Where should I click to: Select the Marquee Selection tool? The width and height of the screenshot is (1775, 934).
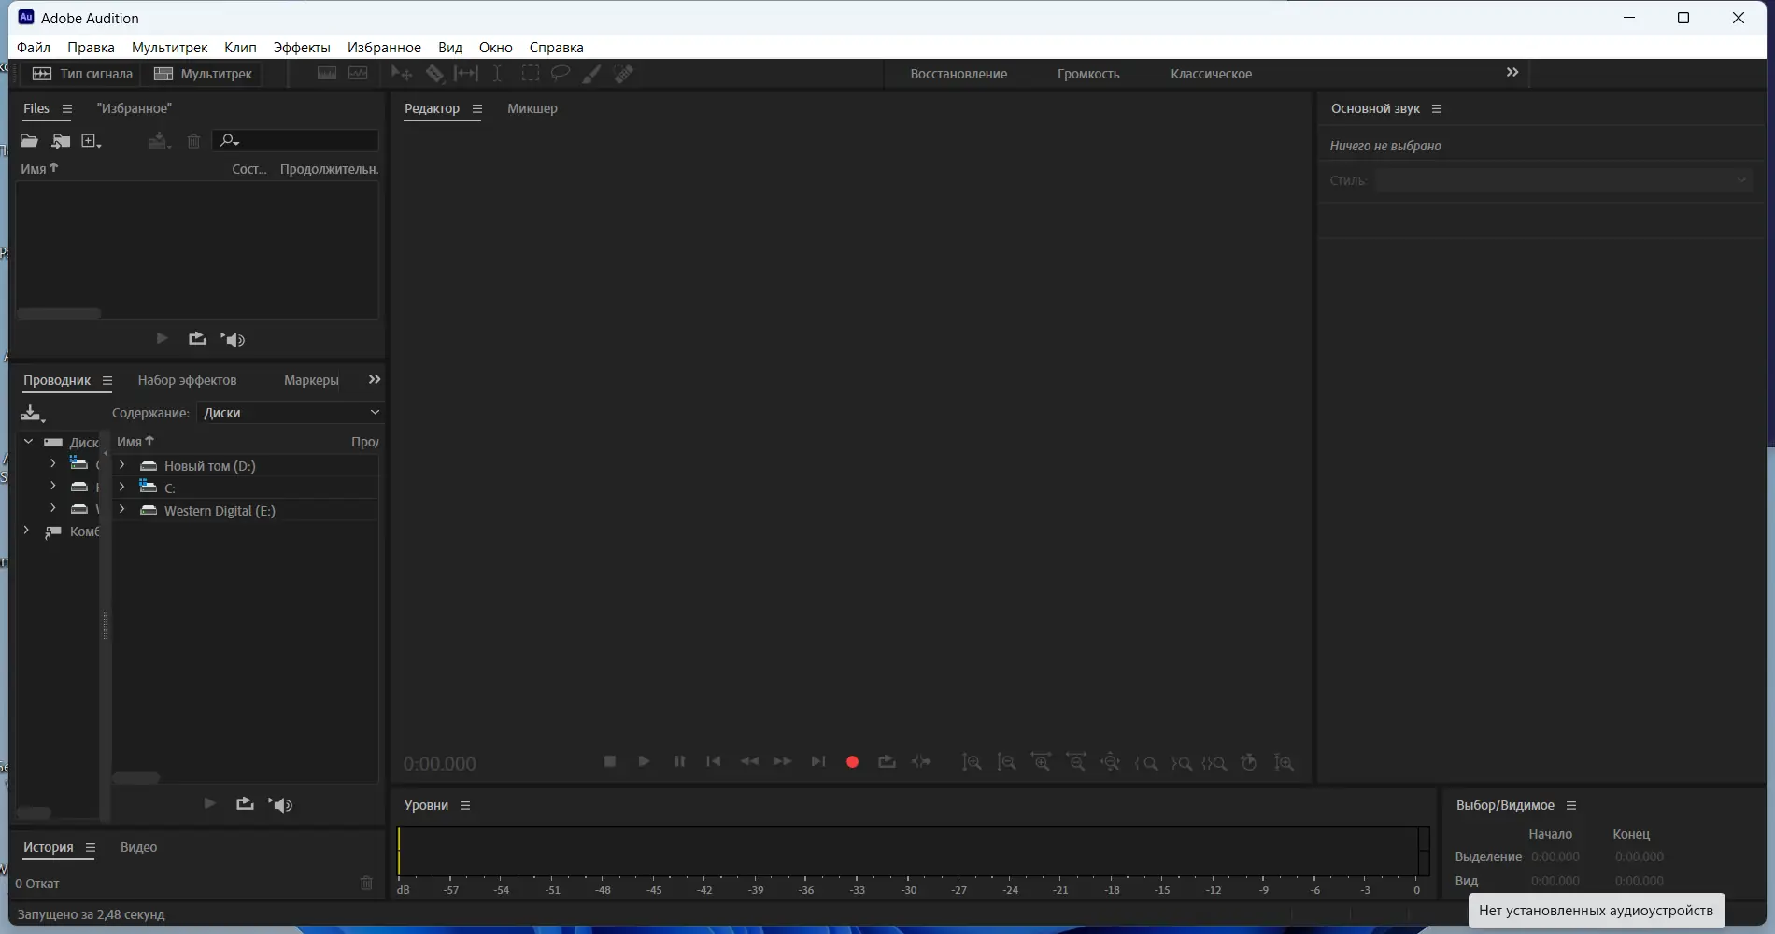click(x=531, y=73)
